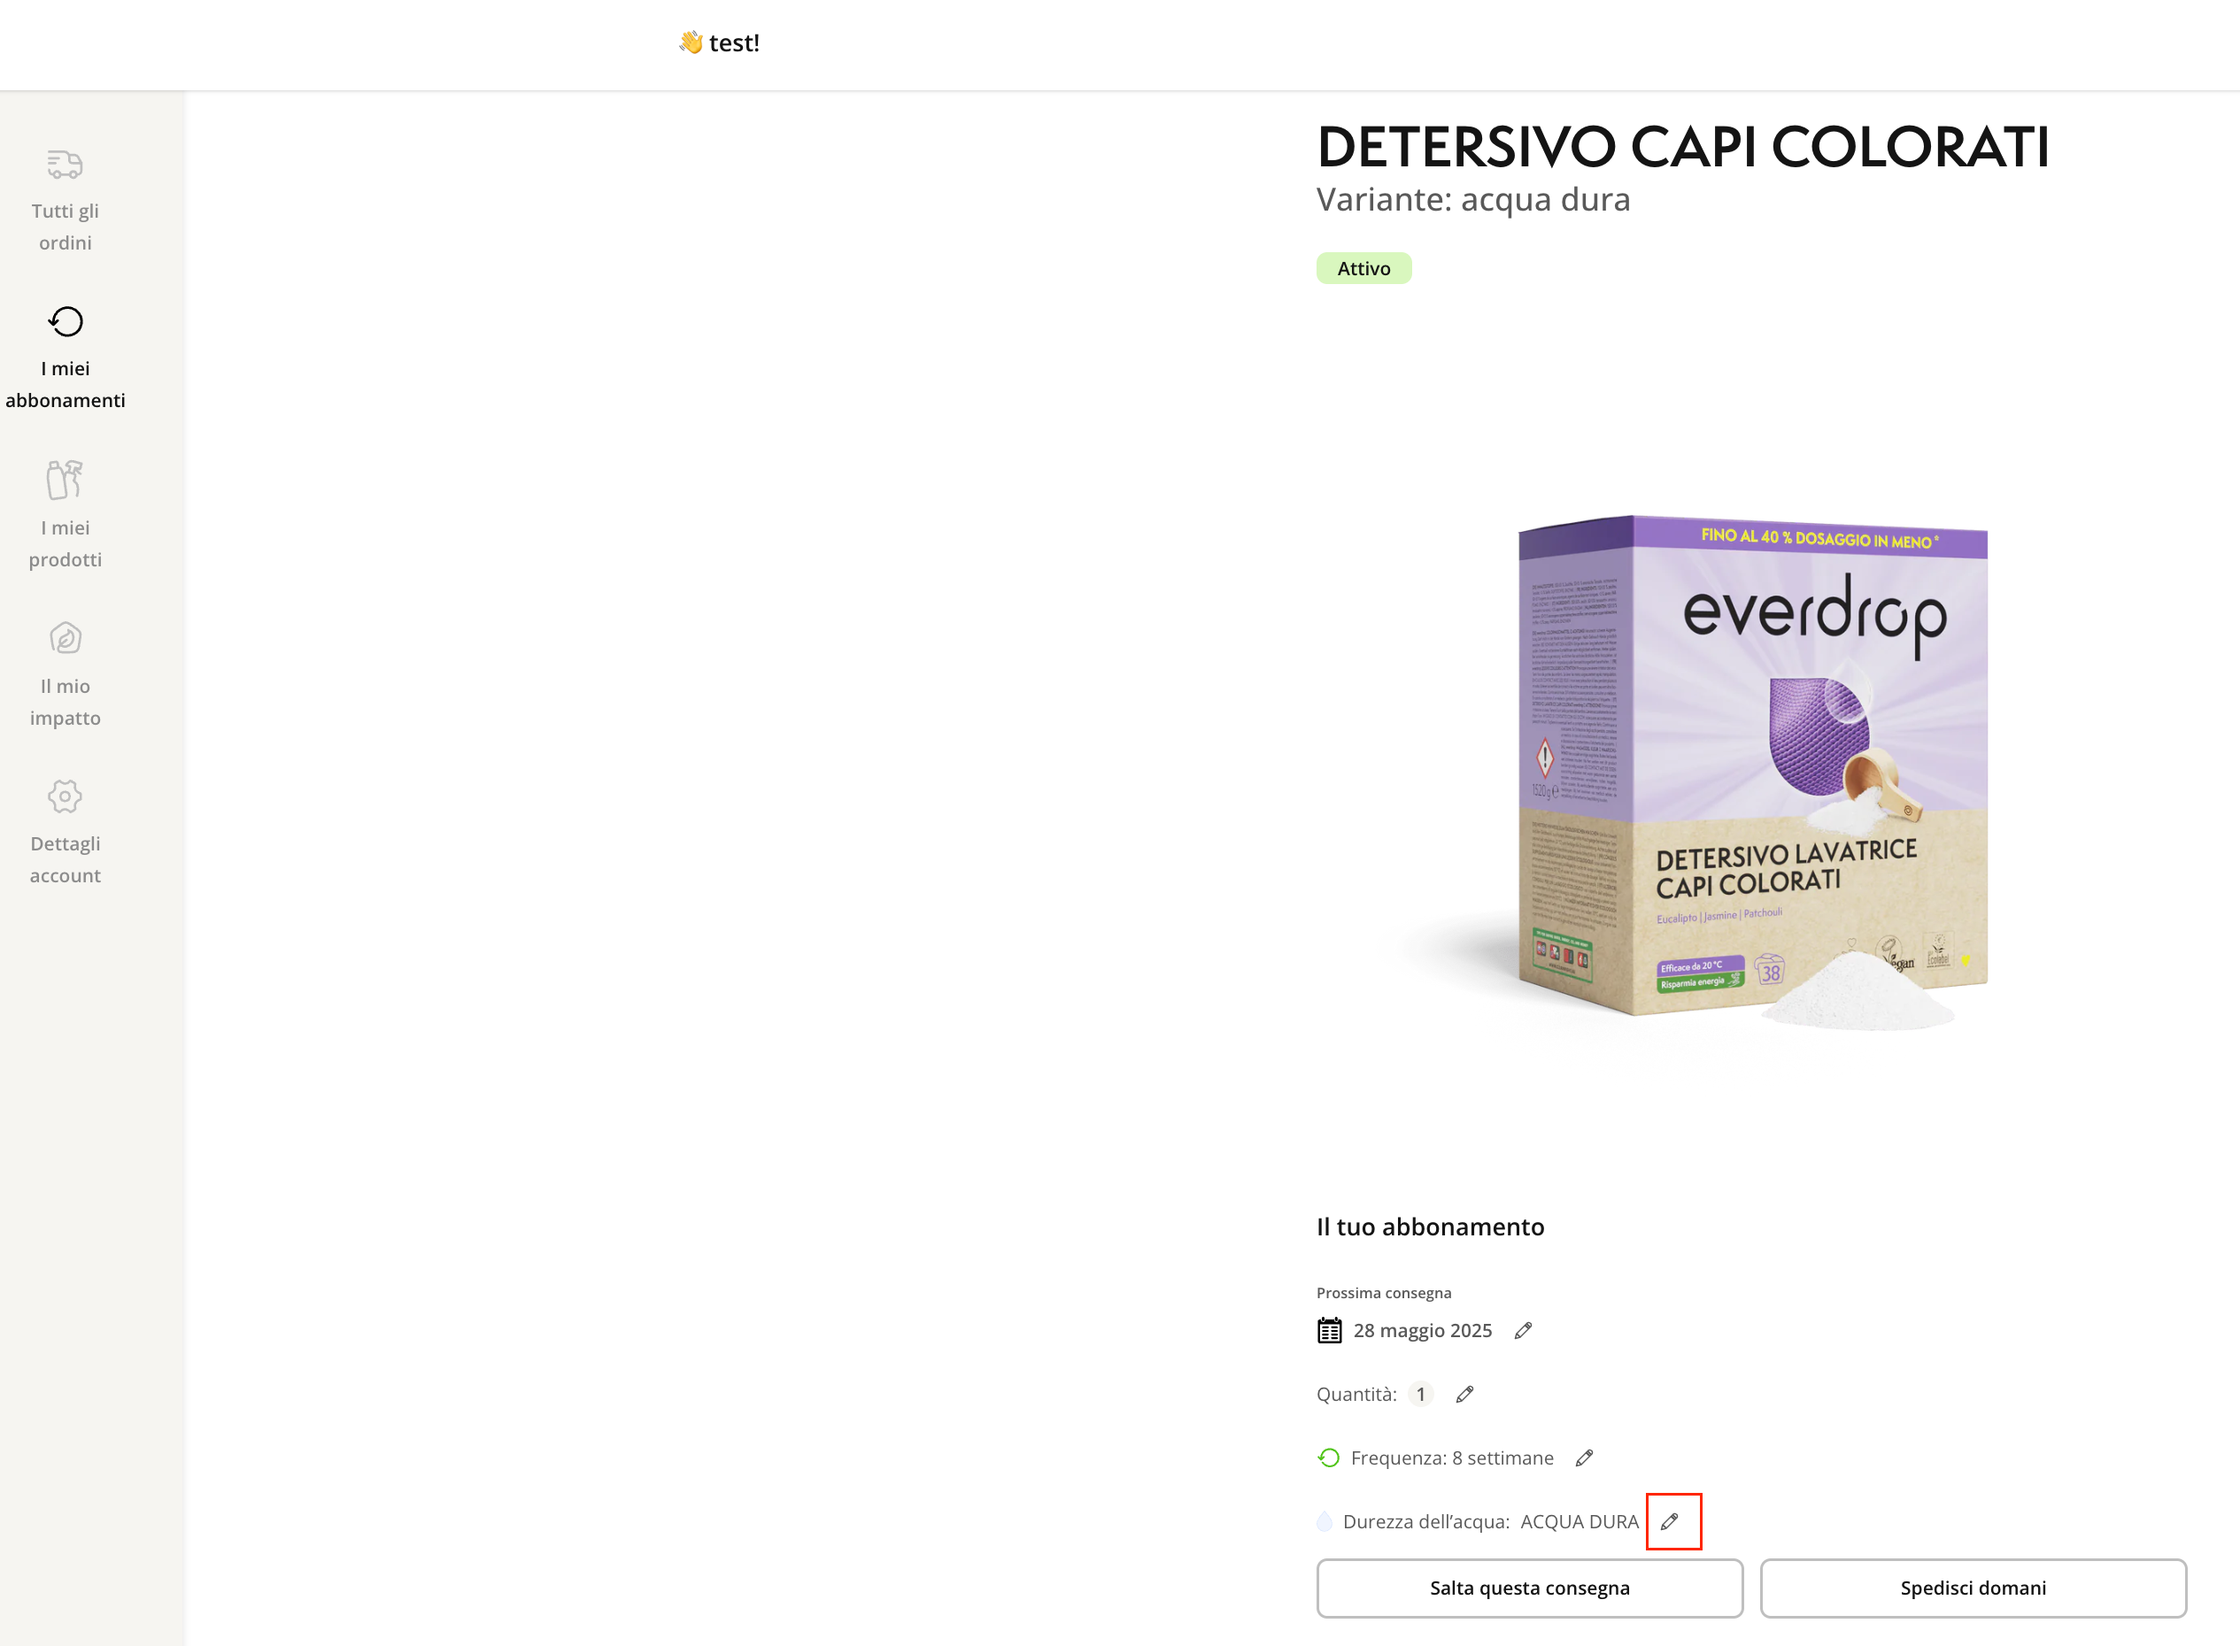Click the quantity value 1 badge
2240x1646 pixels.
click(x=1420, y=1394)
